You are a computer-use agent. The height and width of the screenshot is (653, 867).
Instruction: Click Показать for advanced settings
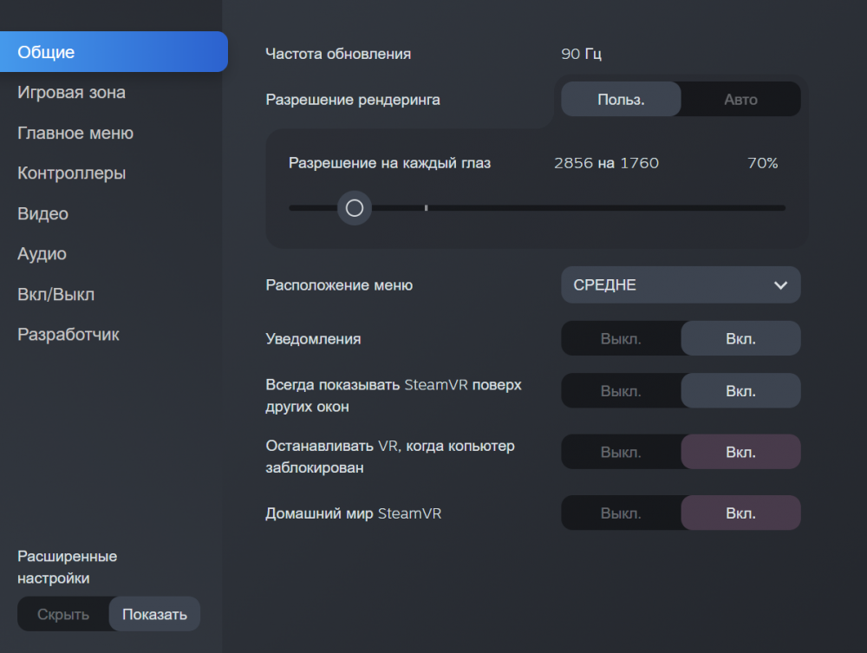(154, 615)
